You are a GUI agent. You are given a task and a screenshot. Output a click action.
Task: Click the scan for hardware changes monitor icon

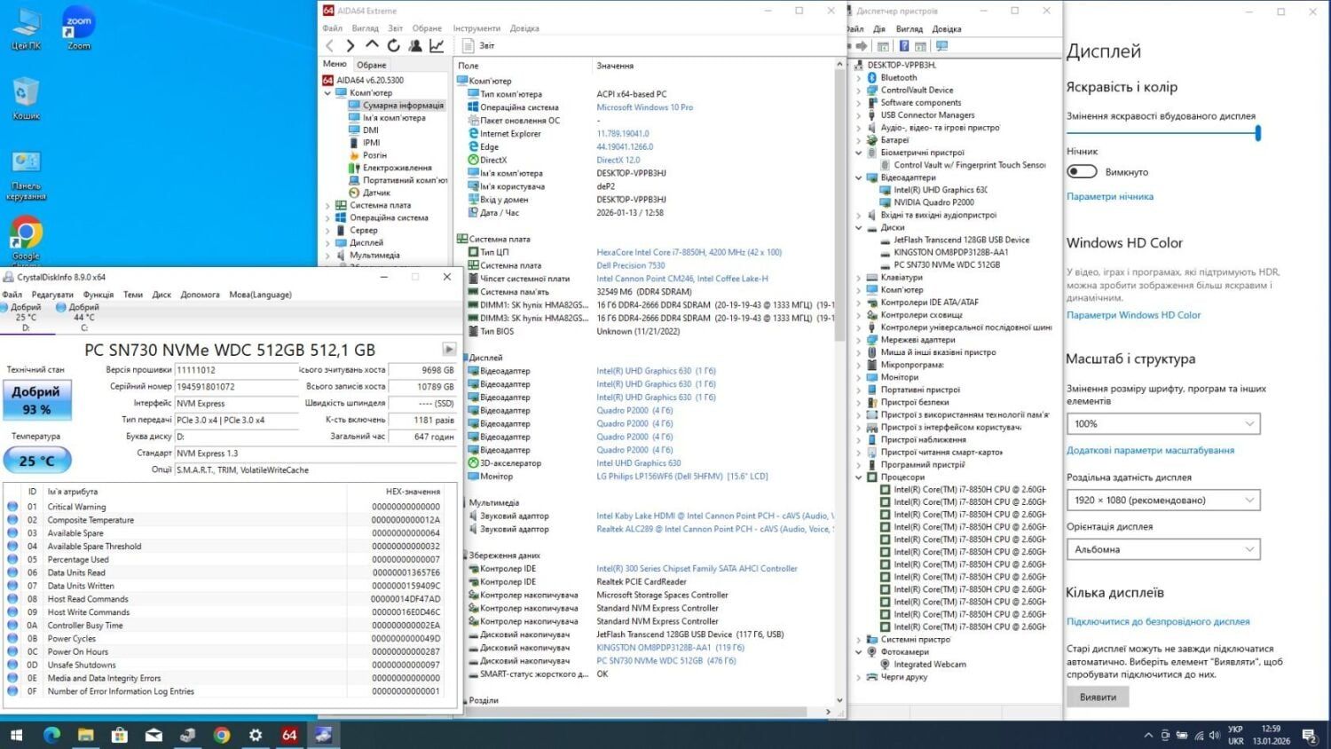pyautogui.click(x=941, y=46)
